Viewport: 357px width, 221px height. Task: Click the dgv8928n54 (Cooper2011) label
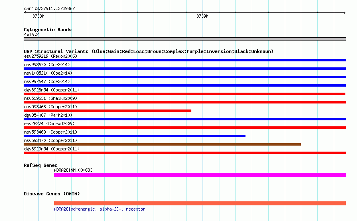[x=52, y=90]
